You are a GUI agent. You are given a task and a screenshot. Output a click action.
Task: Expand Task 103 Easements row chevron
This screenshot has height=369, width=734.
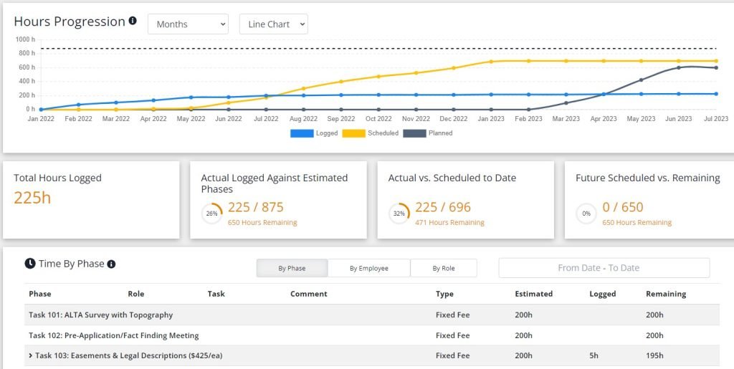tap(31, 356)
